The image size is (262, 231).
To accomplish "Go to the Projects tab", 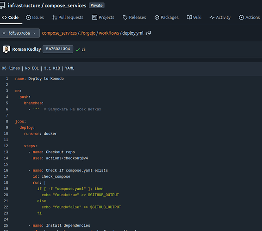I will [103, 18].
